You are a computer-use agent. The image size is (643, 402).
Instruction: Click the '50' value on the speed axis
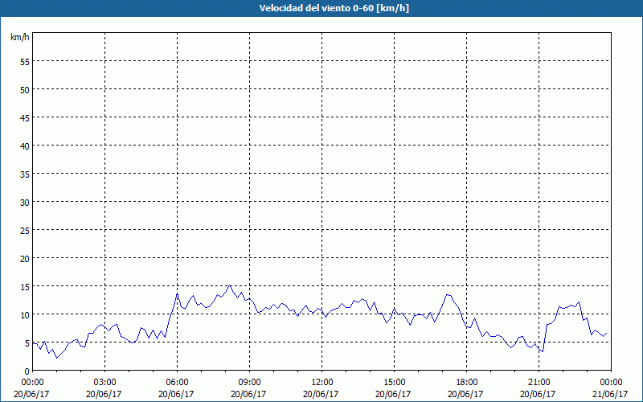click(25, 90)
